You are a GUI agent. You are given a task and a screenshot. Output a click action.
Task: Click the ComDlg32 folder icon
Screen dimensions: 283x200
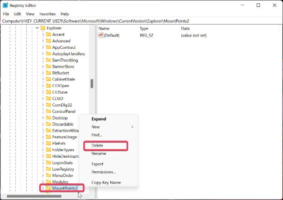point(48,105)
